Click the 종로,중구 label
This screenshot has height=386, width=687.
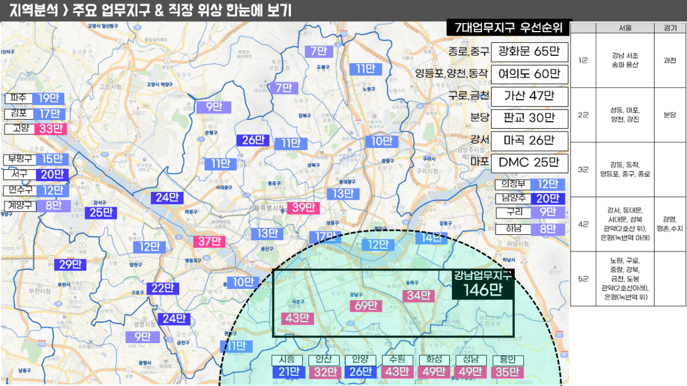[468, 52]
